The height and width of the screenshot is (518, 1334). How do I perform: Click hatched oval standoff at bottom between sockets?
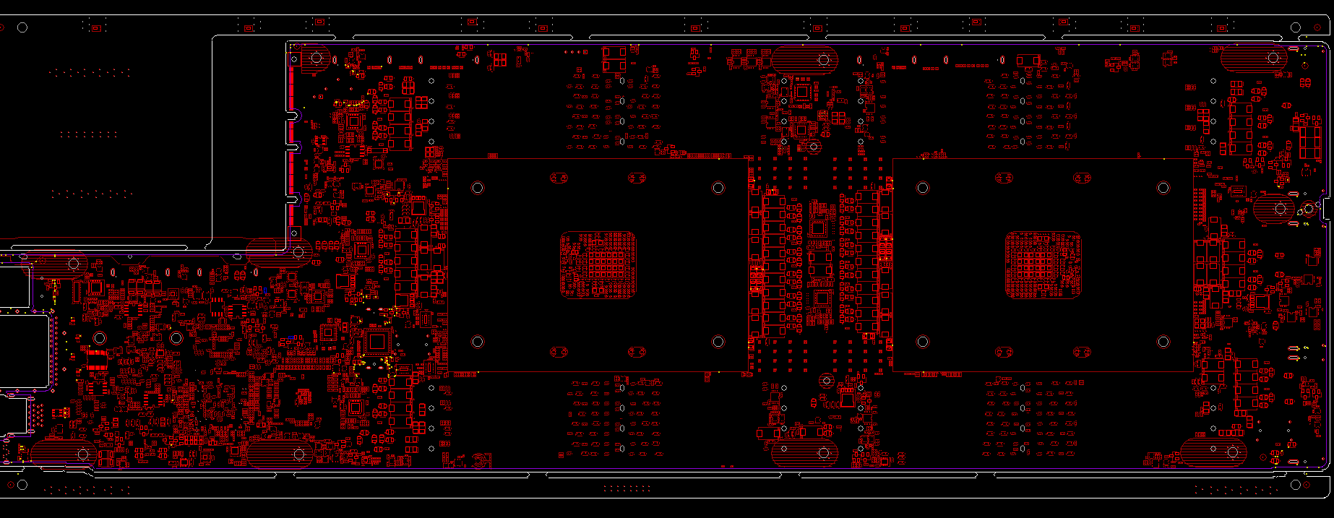coord(804,453)
